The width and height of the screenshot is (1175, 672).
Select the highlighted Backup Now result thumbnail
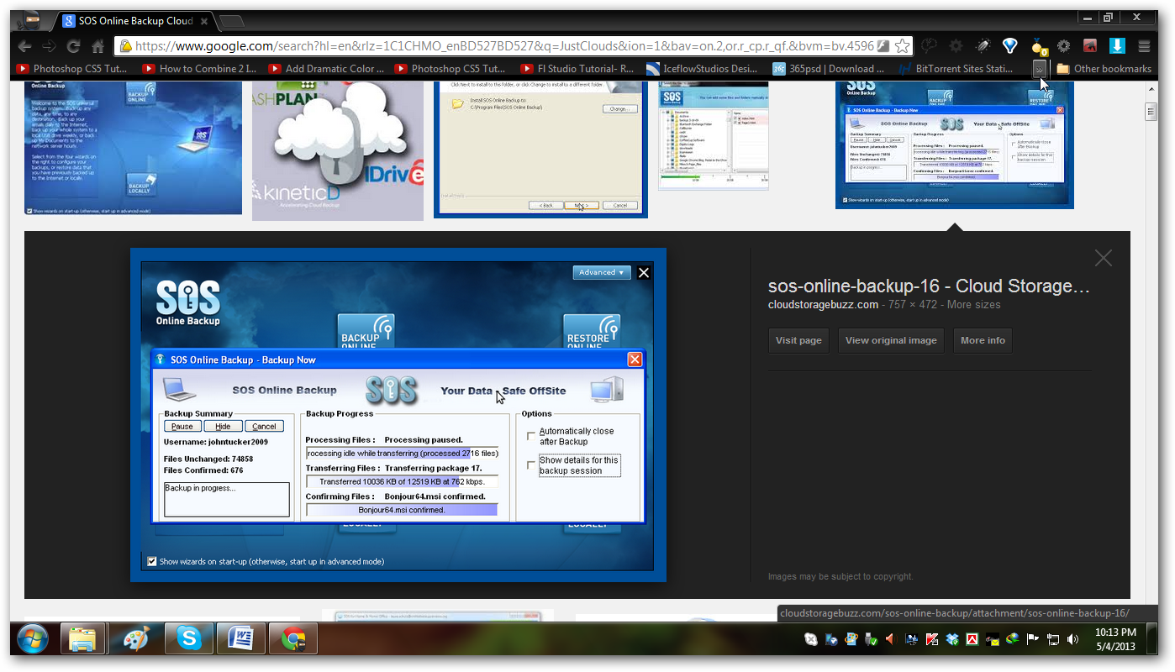(x=954, y=144)
